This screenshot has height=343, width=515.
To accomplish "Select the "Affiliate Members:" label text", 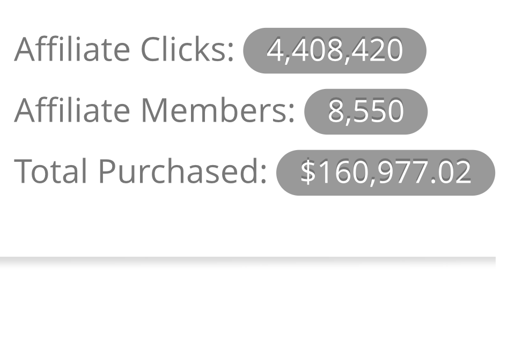I will [154, 110].
